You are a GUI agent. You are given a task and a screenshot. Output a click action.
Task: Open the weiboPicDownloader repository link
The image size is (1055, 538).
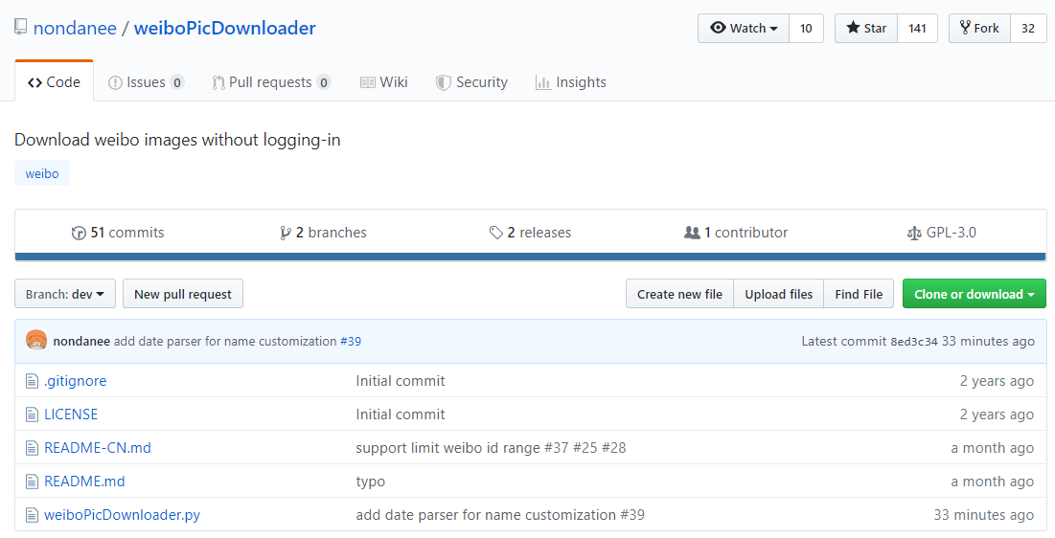pos(225,29)
